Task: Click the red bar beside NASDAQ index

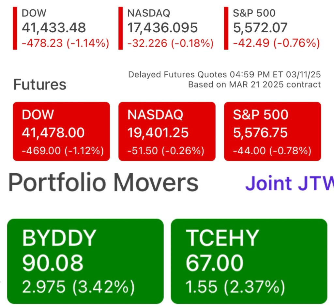Action: click(x=120, y=28)
